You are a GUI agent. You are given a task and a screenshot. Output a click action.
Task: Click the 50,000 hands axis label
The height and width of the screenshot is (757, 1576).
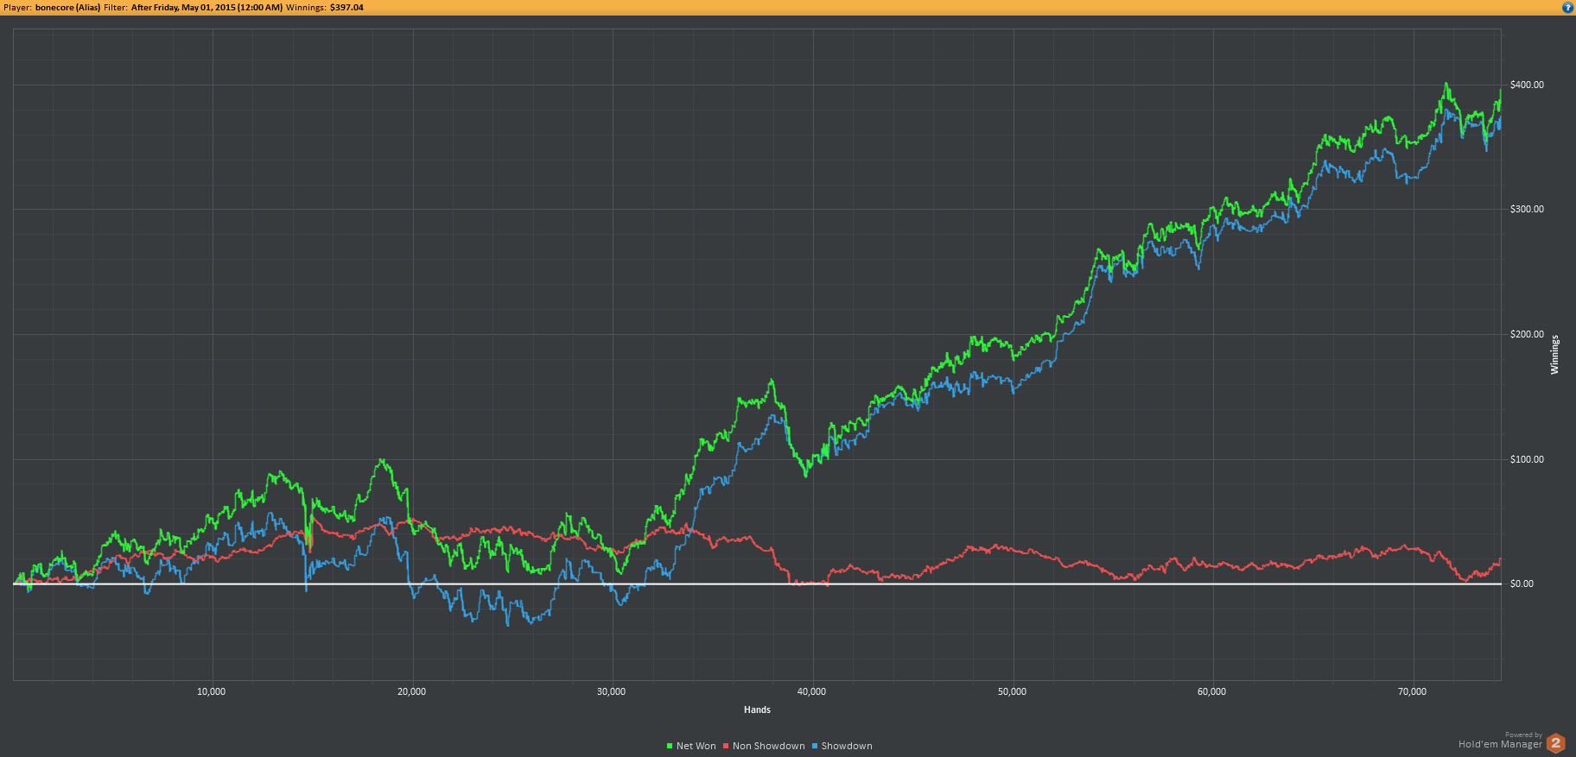tap(1013, 691)
